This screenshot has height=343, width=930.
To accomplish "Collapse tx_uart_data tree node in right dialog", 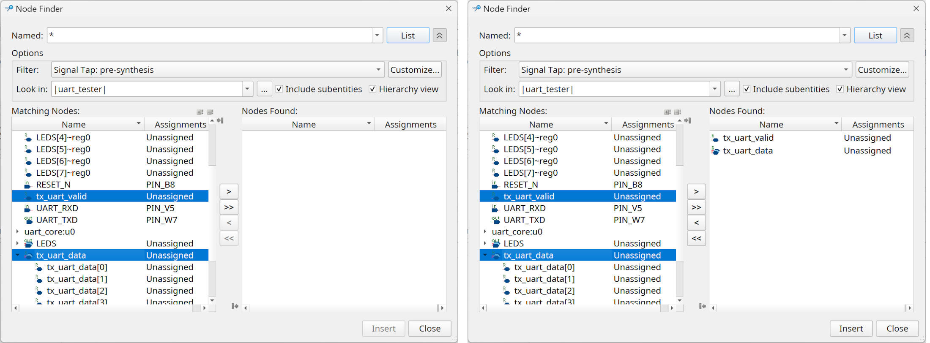I will pyautogui.click(x=485, y=255).
